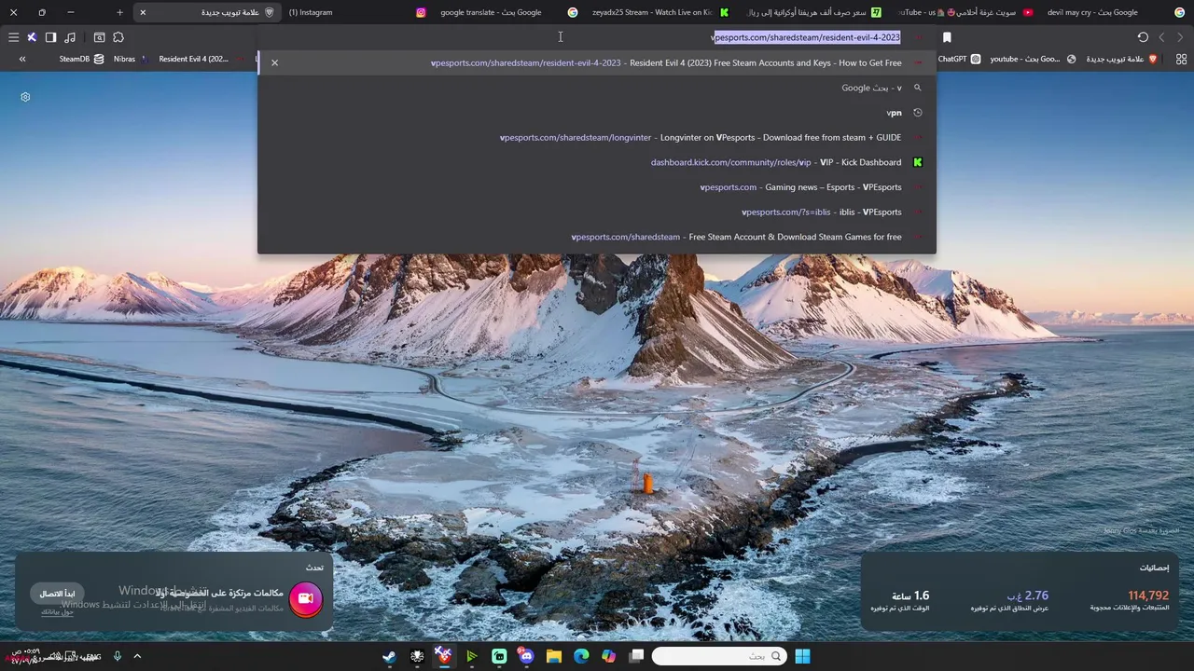Open Steam from the taskbar
Viewport: 1194px width, 671px height.
point(389,656)
